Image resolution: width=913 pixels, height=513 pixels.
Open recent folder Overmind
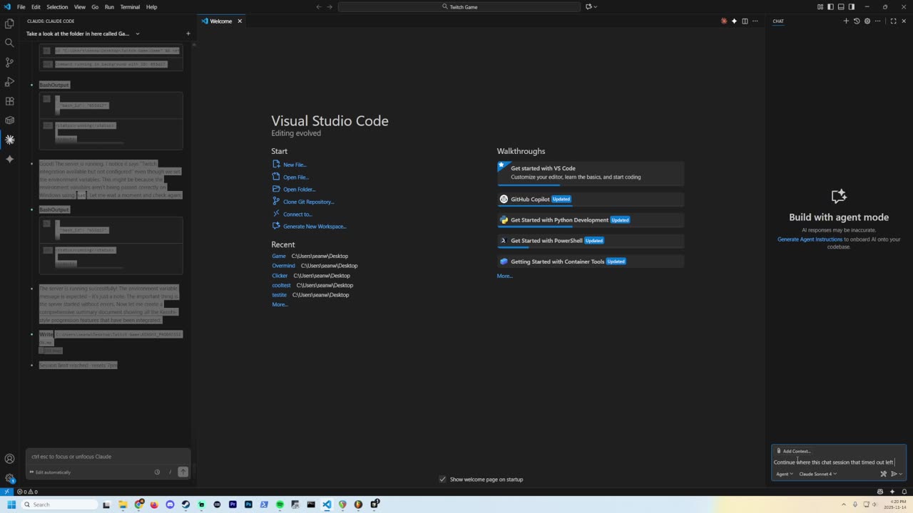click(283, 266)
